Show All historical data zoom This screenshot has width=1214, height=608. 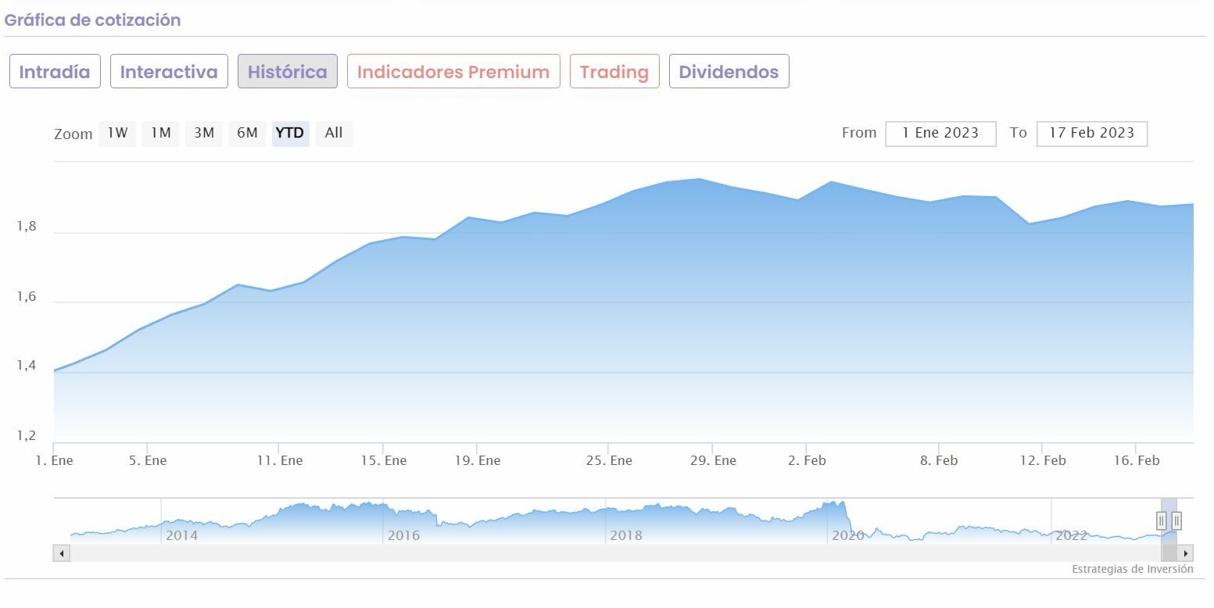point(334,133)
